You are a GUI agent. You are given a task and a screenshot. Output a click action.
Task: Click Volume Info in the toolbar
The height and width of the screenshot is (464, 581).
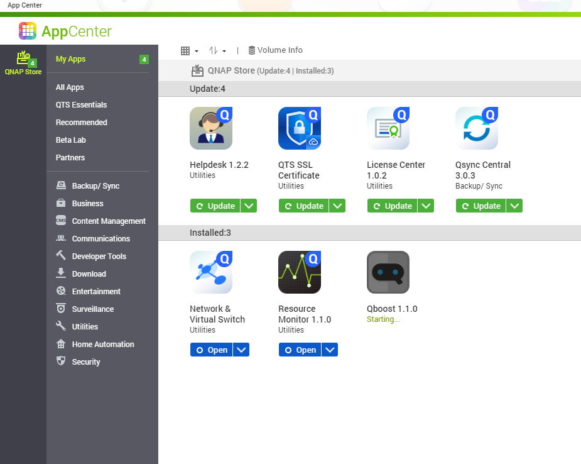click(275, 50)
